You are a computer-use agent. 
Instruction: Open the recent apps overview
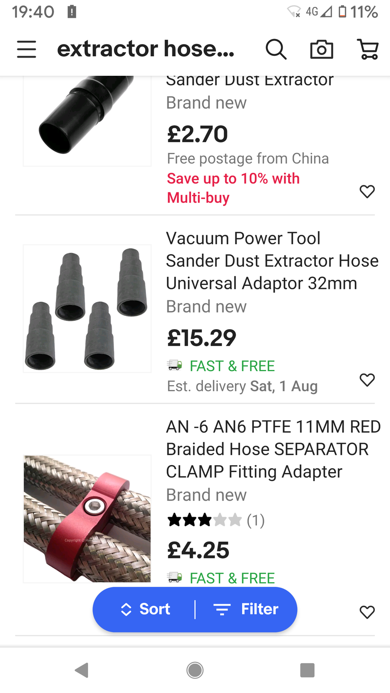[307, 670]
